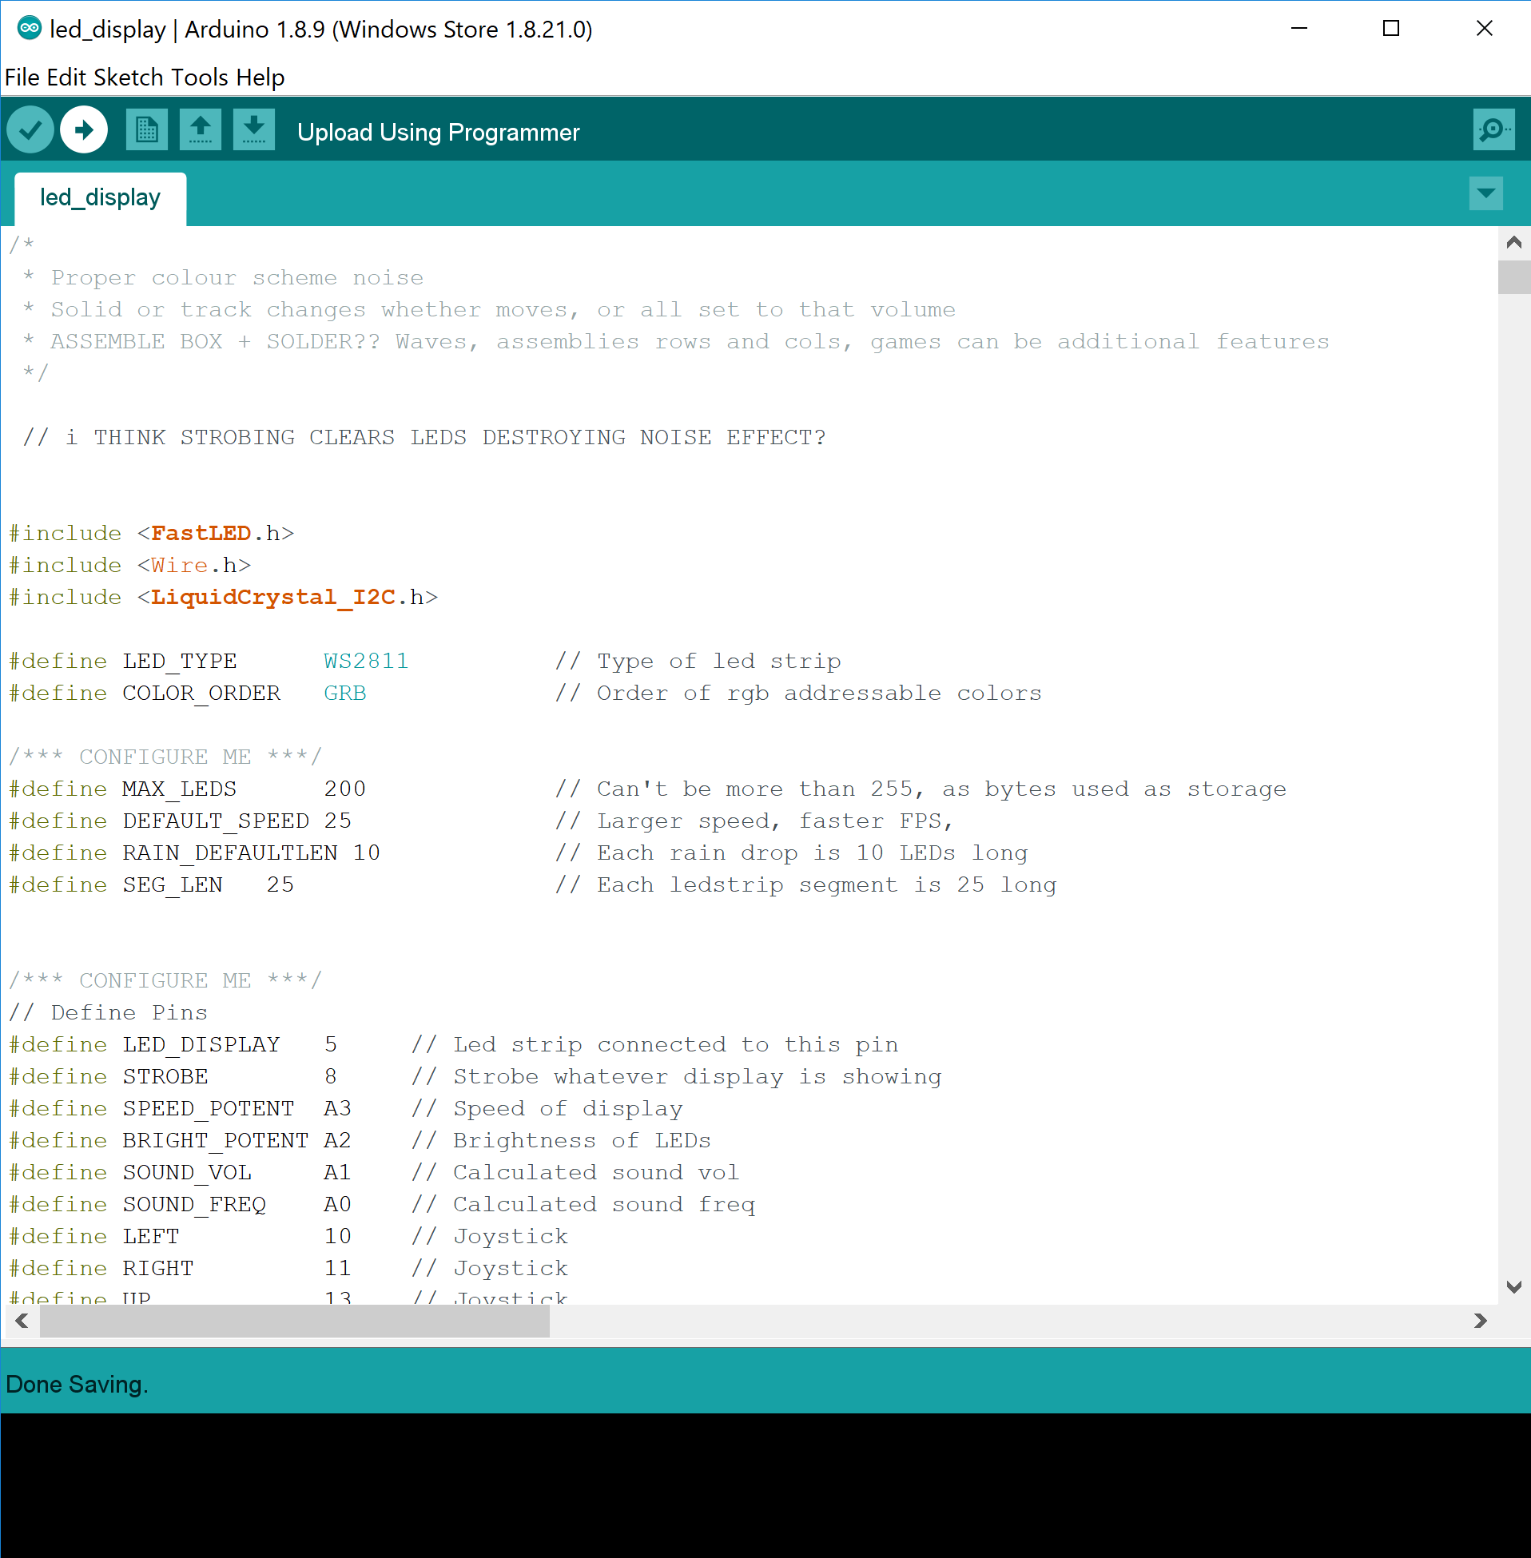The width and height of the screenshot is (1531, 1558).
Task: Open the sketch tabs dropdown arrow
Action: tap(1485, 193)
